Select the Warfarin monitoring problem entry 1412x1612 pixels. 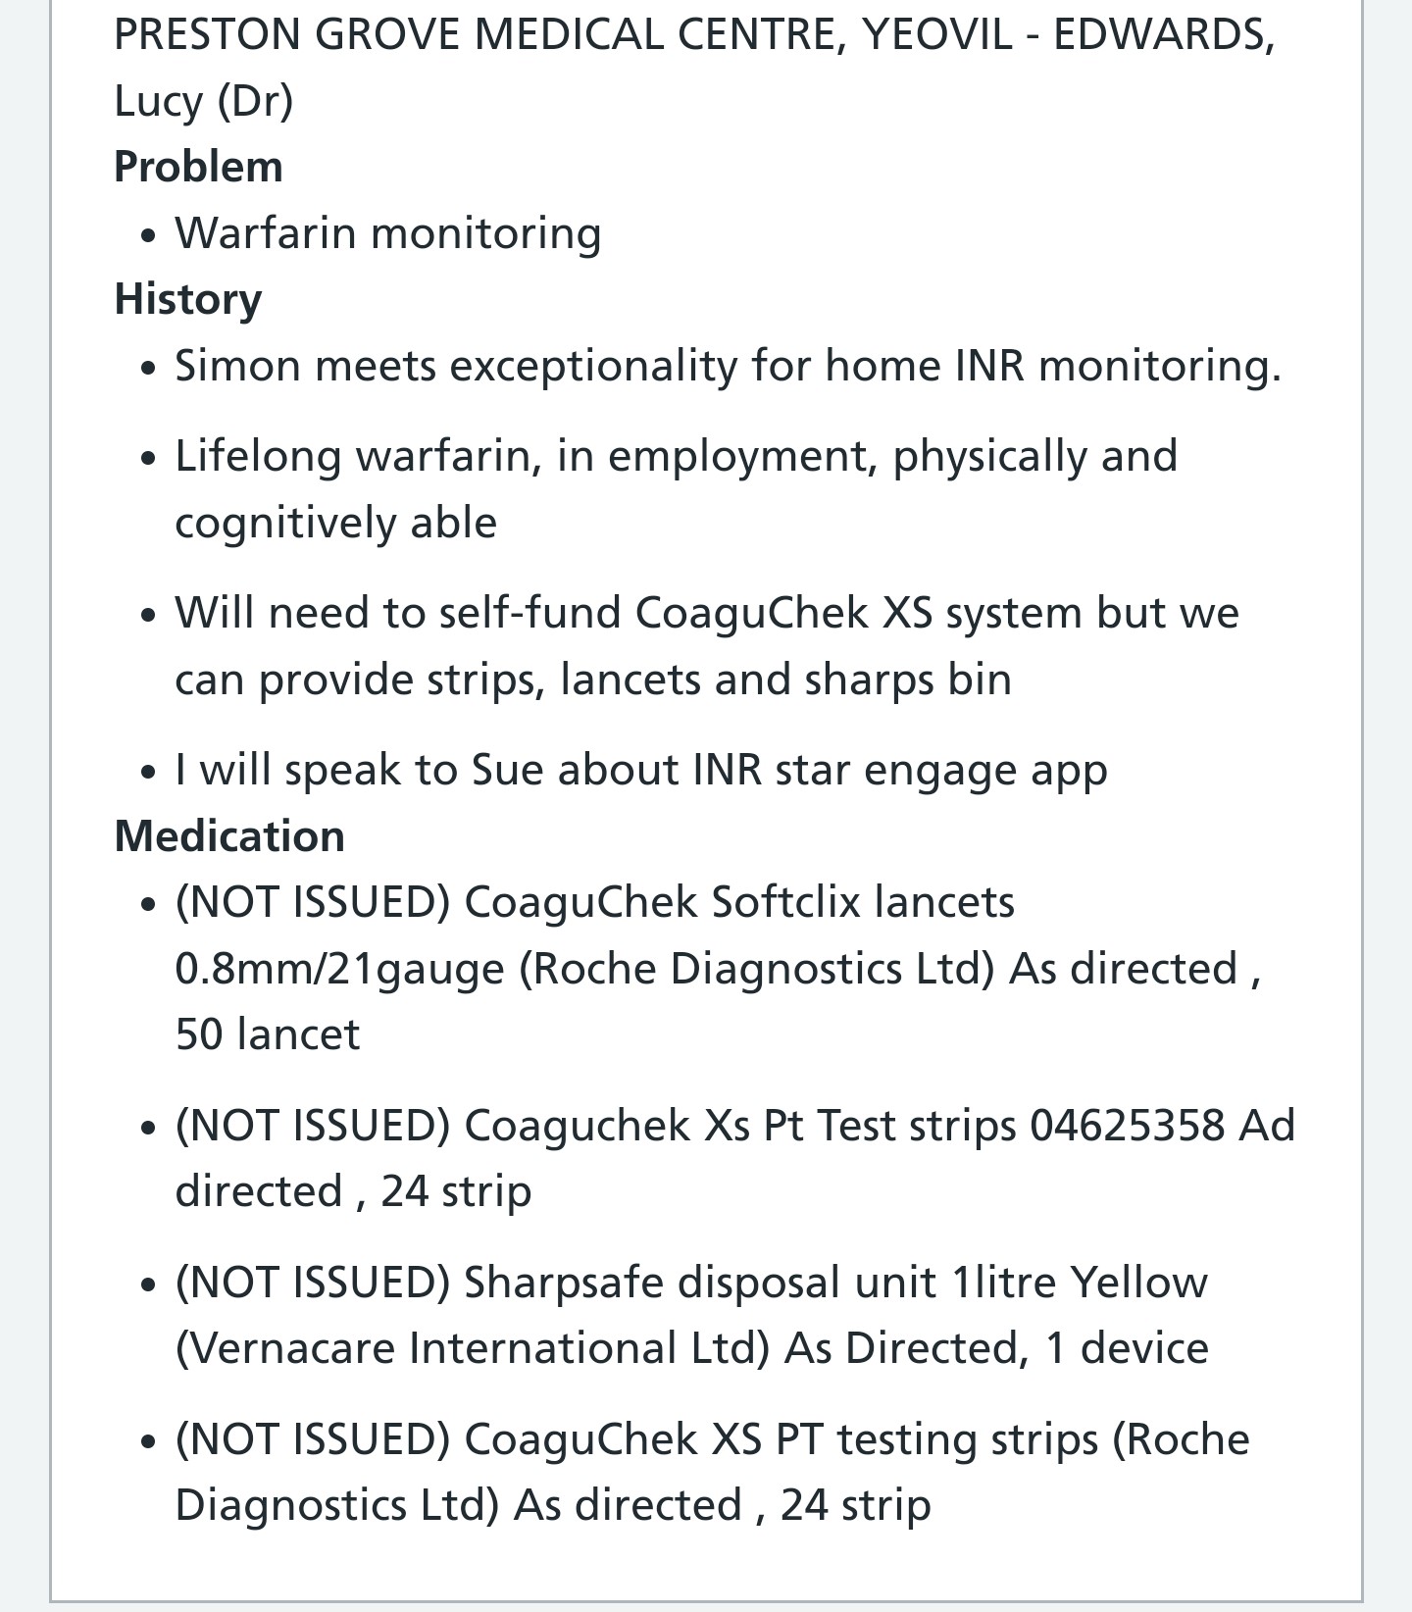pos(388,233)
